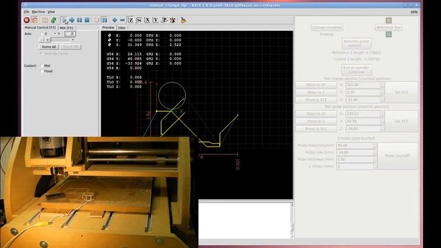The width and height of the screenshot is (441, 248).
Task: Switch to side X view
Action: click(147, 20)
